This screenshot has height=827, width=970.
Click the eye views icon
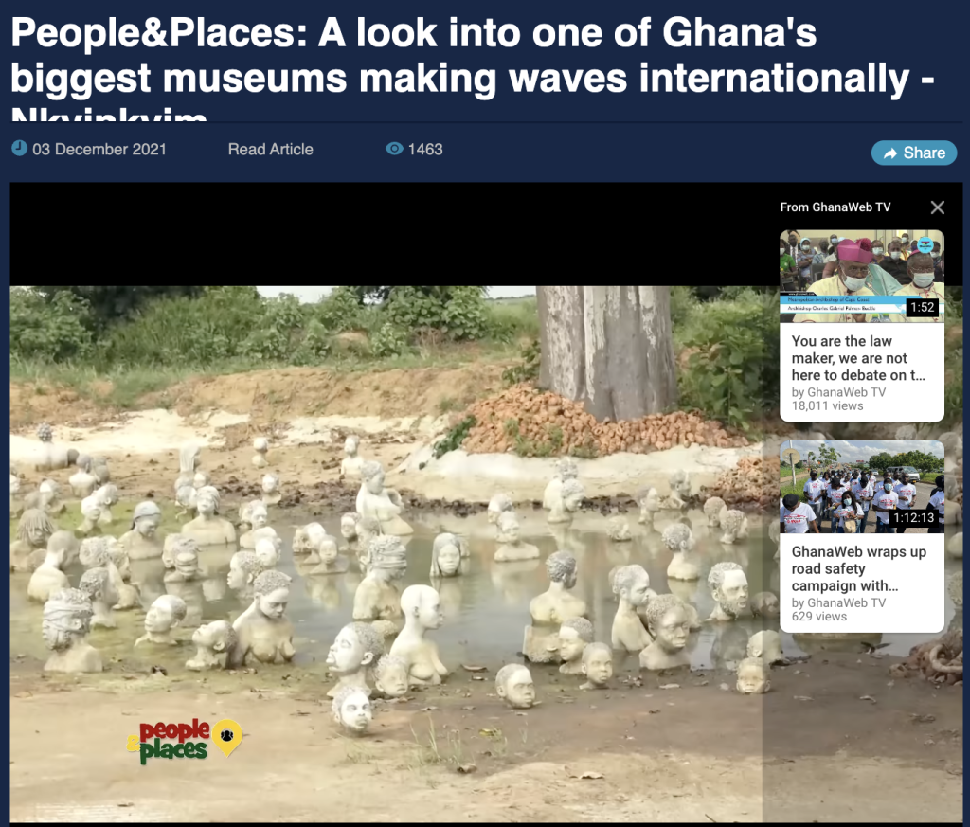point(394,149)
